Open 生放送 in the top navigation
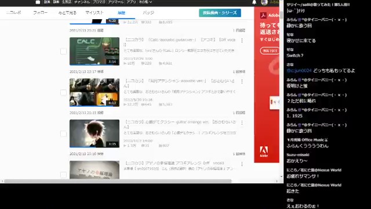This screenshot has height=209, width=371. pyautogui.click(x=67, y=2)
